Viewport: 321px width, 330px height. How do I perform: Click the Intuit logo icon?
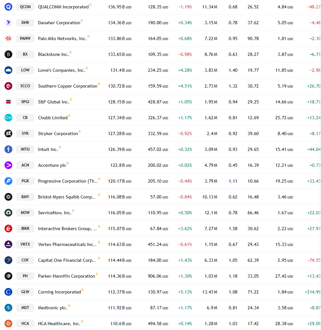point(8,149)
